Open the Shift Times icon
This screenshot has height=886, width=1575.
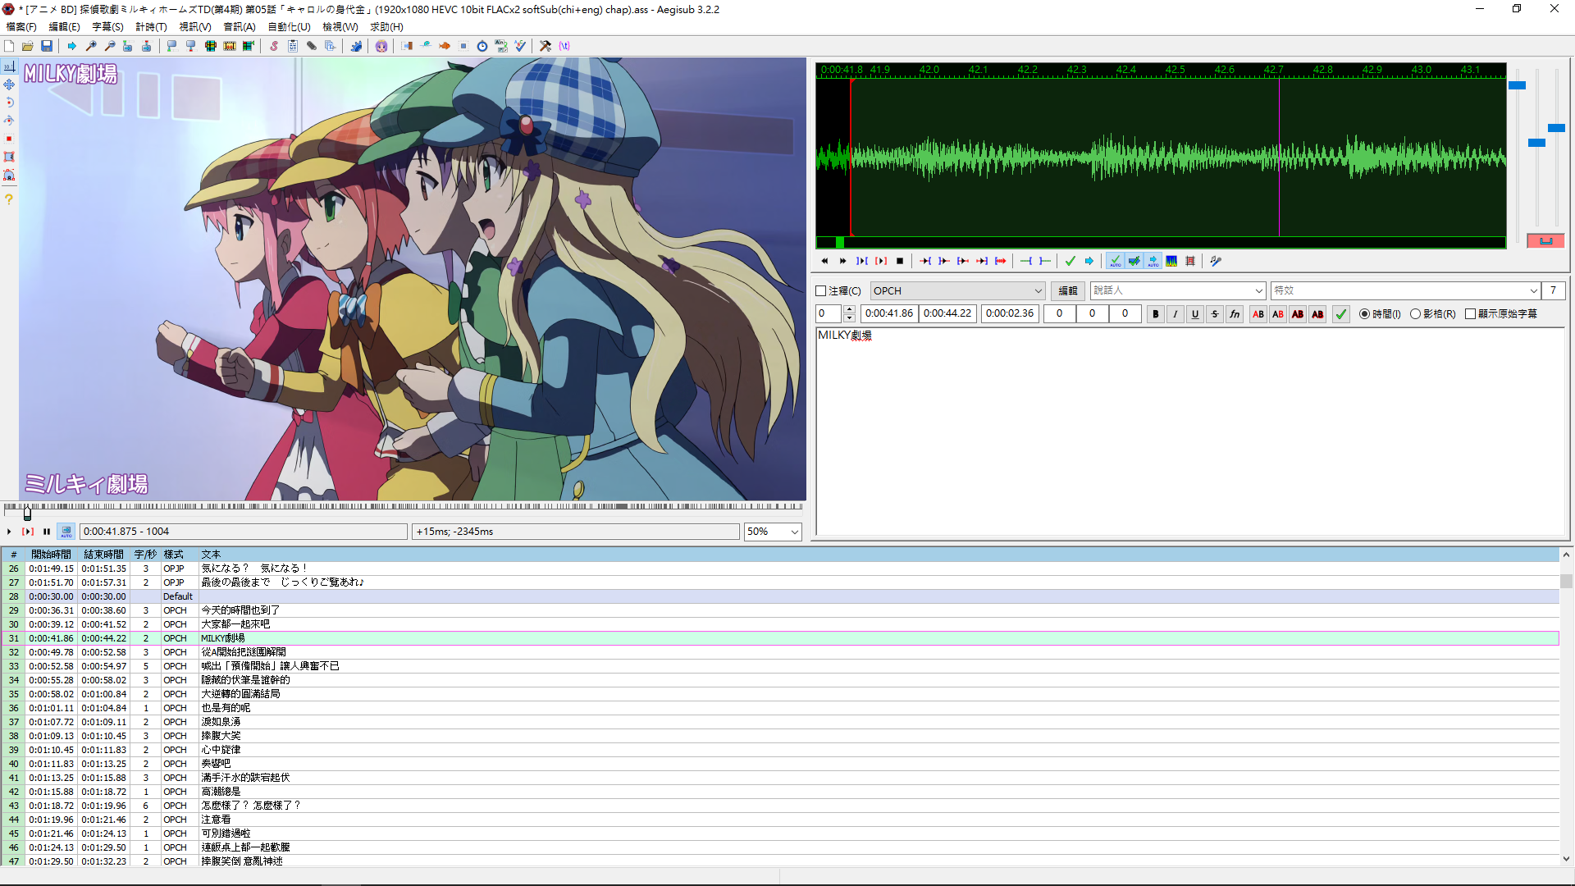pyautogui.click(x=407, y=46)
